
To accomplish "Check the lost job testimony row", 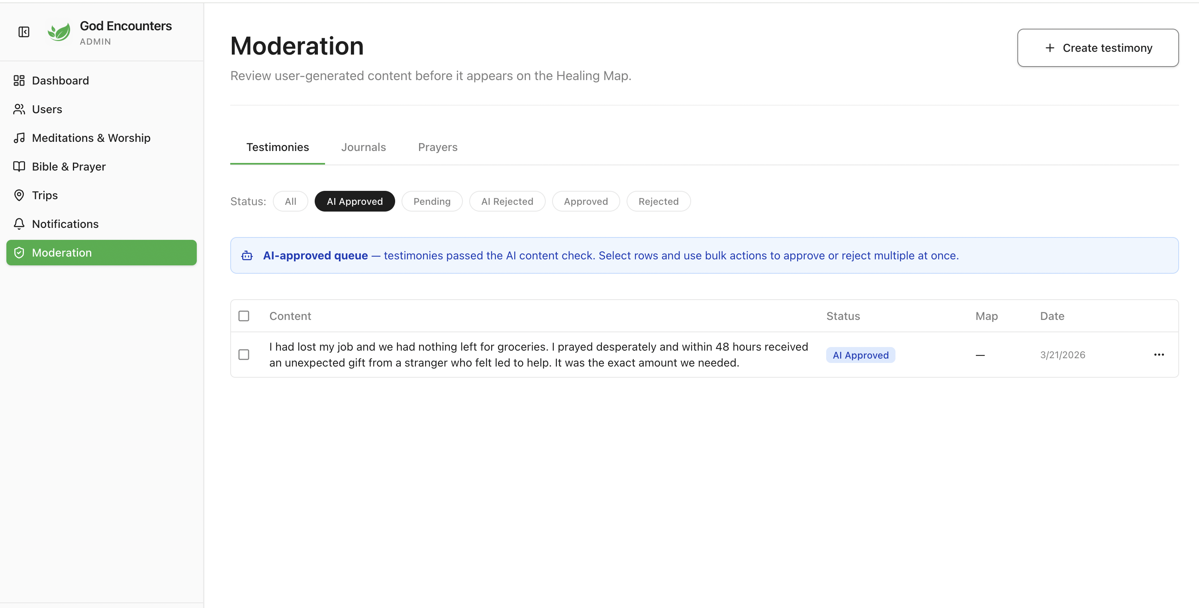I will click(243, 354).
